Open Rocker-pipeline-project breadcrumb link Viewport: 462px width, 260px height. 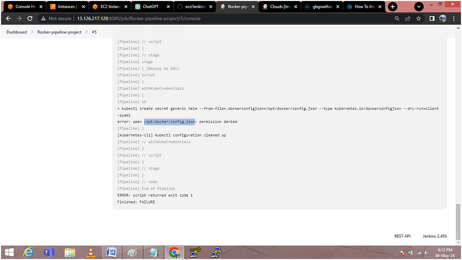click(59, 32)
